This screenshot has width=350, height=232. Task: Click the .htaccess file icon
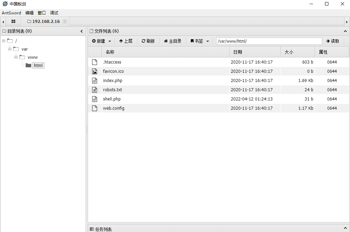coord(95,62)
